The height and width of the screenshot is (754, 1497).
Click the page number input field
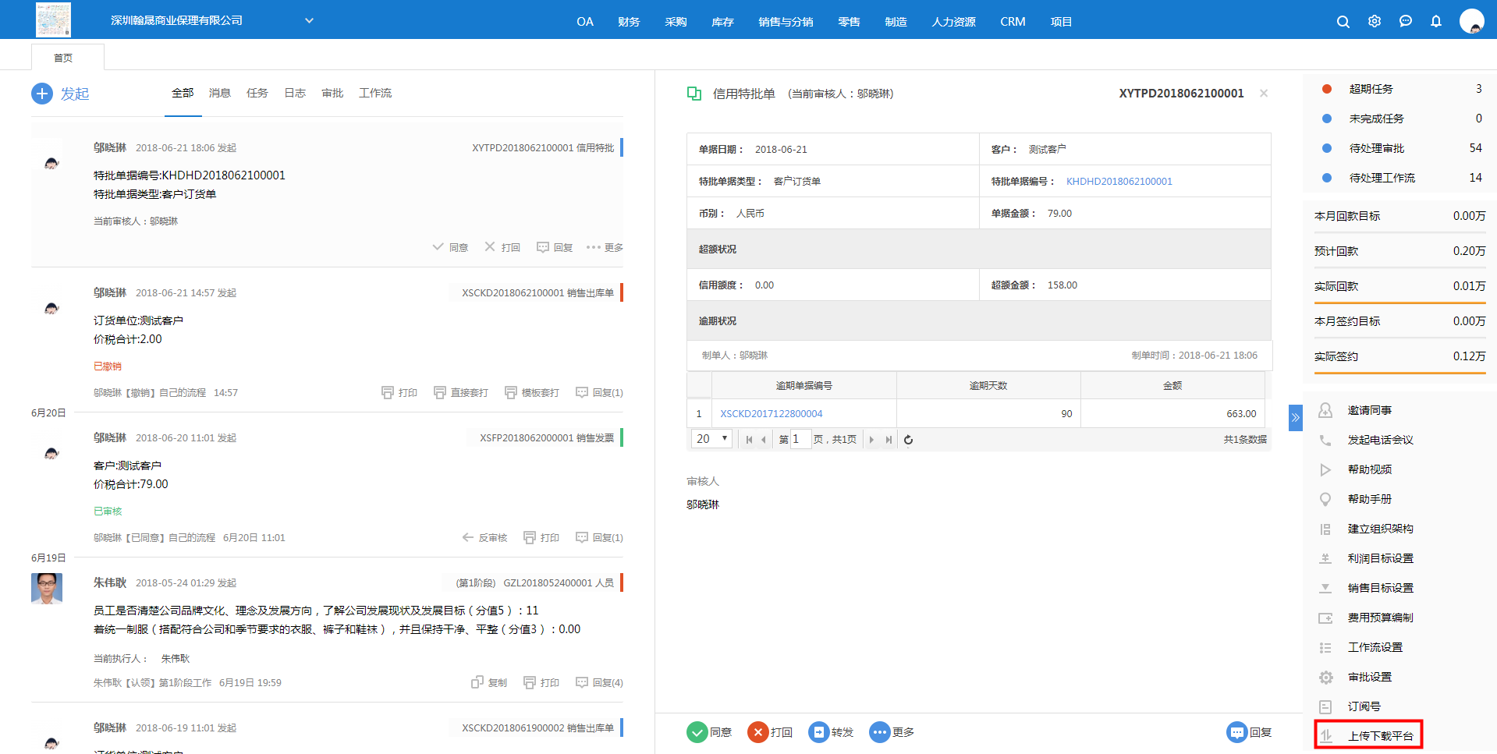801,439
